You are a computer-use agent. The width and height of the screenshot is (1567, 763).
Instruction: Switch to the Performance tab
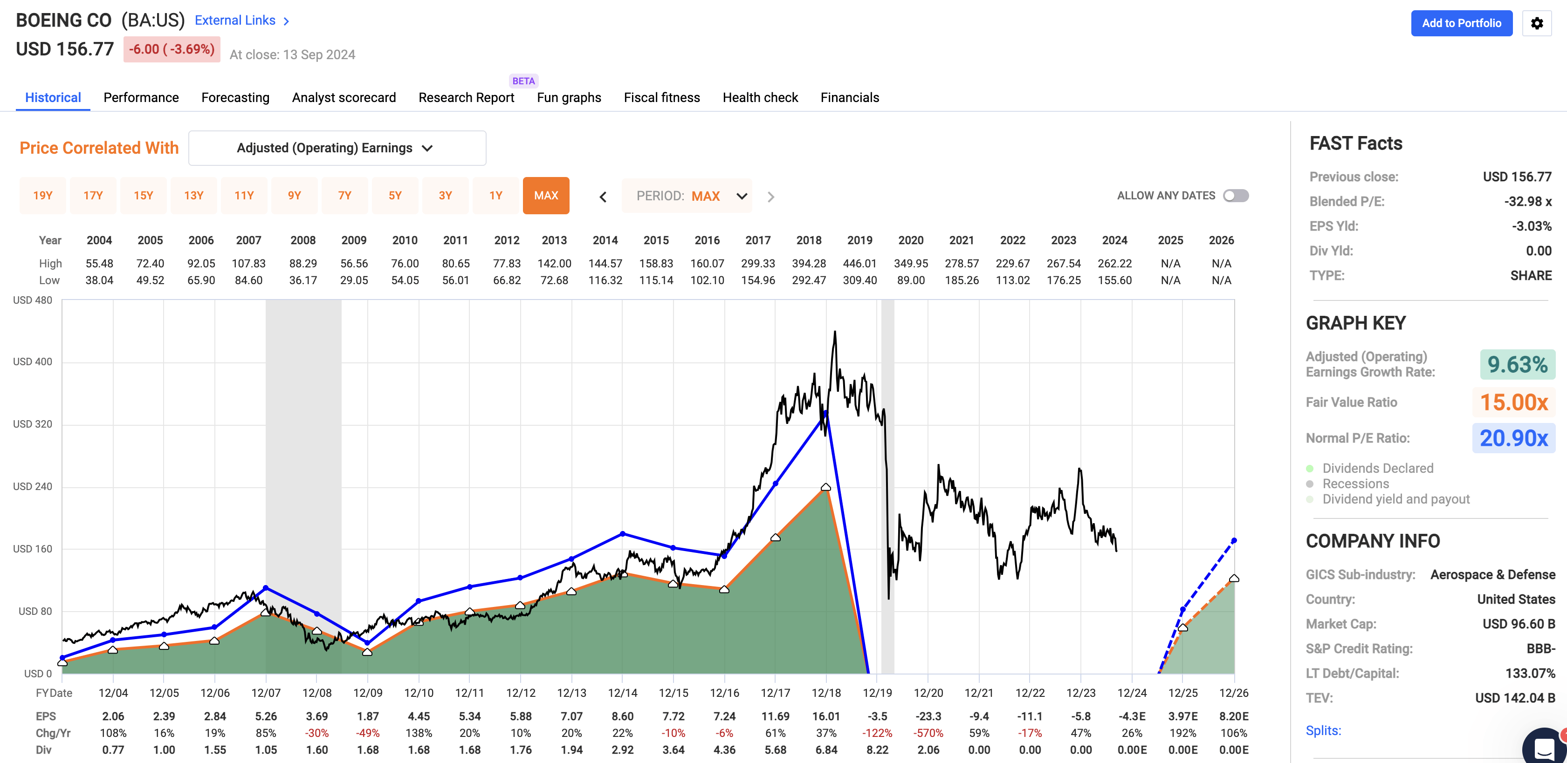141,97
